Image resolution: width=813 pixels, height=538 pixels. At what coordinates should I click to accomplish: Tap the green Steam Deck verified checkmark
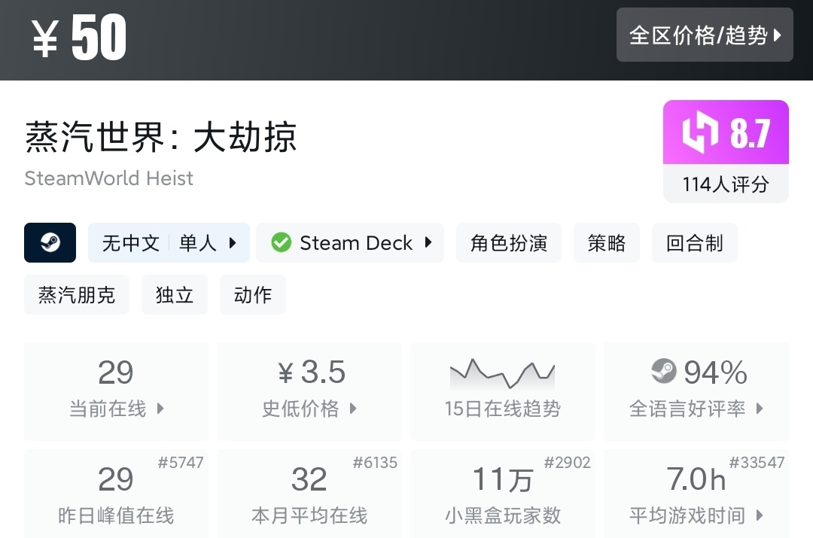(282, 243)
